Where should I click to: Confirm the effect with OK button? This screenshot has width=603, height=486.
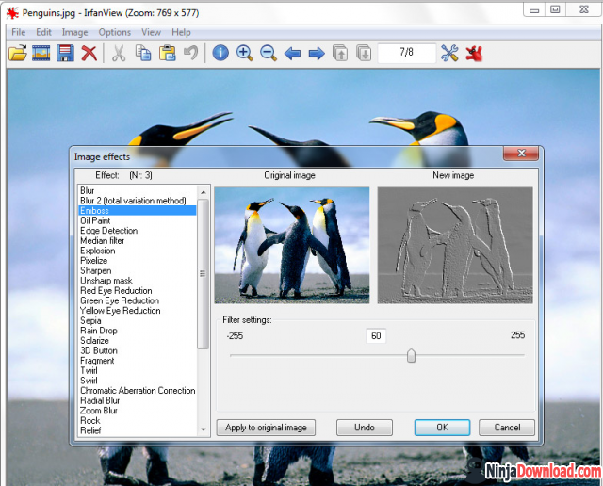coord(442,428)
